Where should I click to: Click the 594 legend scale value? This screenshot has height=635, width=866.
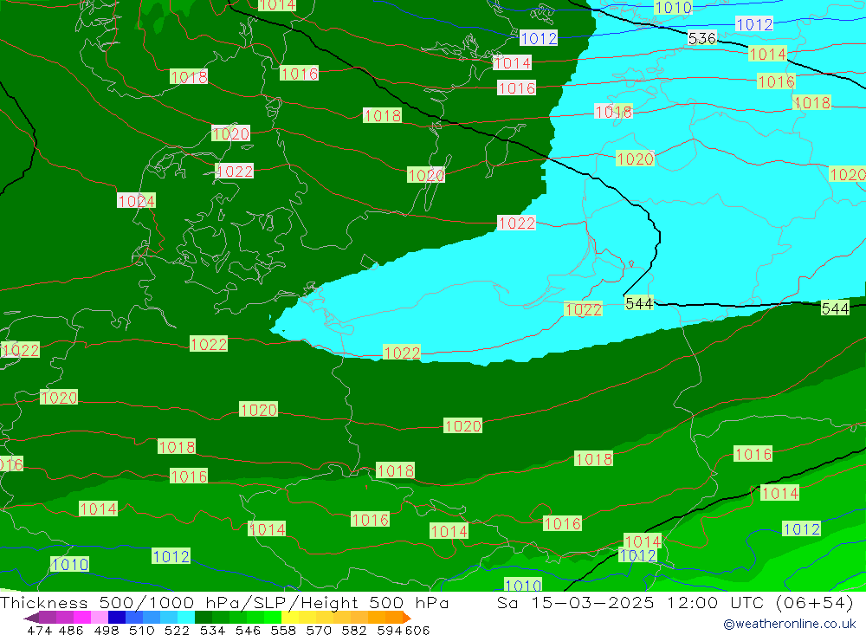click(x=389, y=630)
